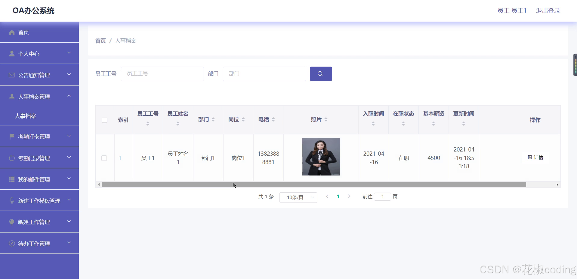Expand 公告通知管理 menu chevron

coord(69,74)
